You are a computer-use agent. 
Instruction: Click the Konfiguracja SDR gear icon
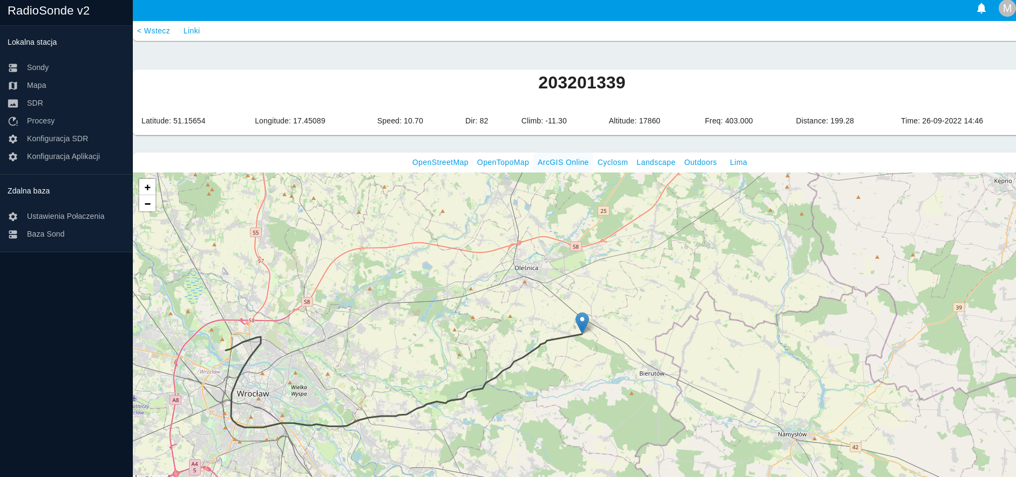[13, 139]
